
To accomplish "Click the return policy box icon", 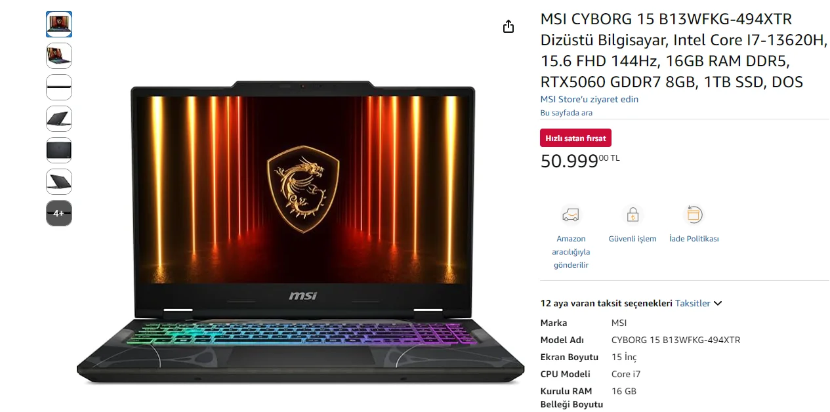I will (x=694, y=215).
